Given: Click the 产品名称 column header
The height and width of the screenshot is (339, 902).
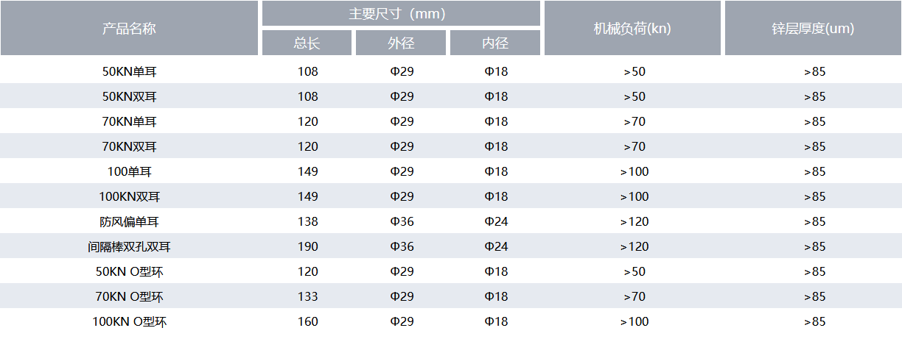Looking at the screenshot, I should pos(129,28).
